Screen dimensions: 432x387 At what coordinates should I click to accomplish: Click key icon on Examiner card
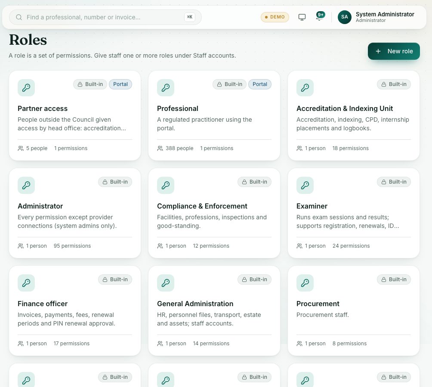pyautogui.click(x=305, y=185)
